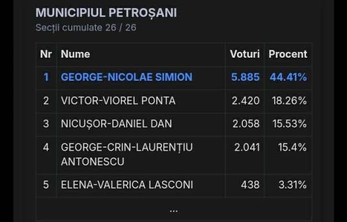Click the VICTOR-VIOREL PONTA name
This screenshot has height=222, width=347.
pos(118,101)
